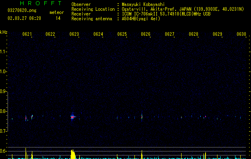Click the Receiving antenna label
Screen dimensions: 251x159
pyautogui.click(x=92, y=19)
